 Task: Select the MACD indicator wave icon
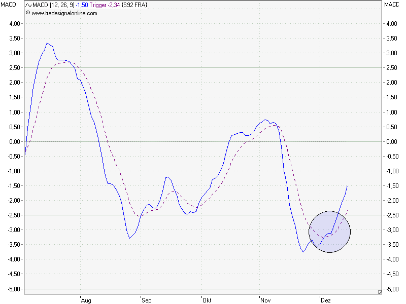[27, 6]
